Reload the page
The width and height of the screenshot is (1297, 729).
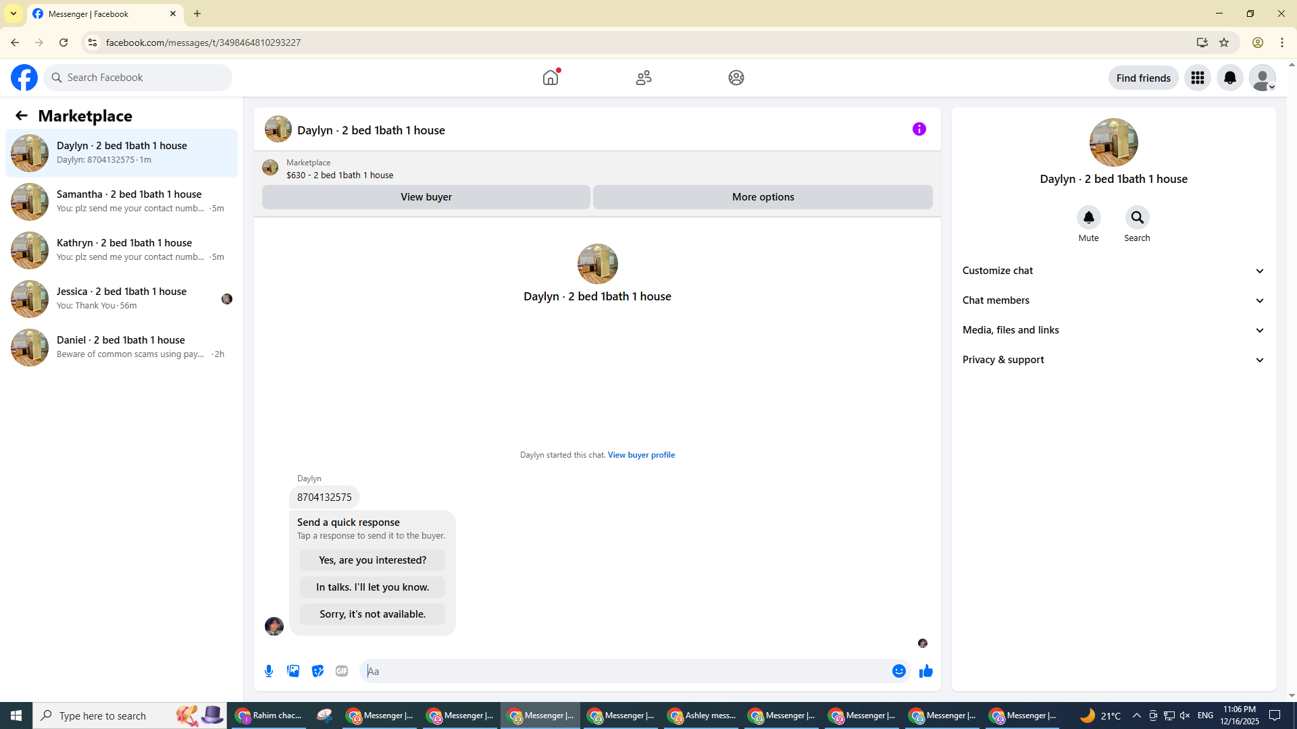[63, 43]
